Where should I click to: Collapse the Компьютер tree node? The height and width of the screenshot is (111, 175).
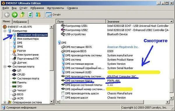5,31
